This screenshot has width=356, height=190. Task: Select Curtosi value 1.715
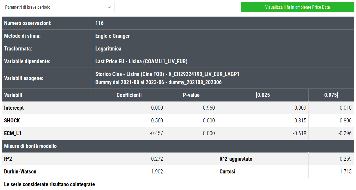tap(346, 172)
